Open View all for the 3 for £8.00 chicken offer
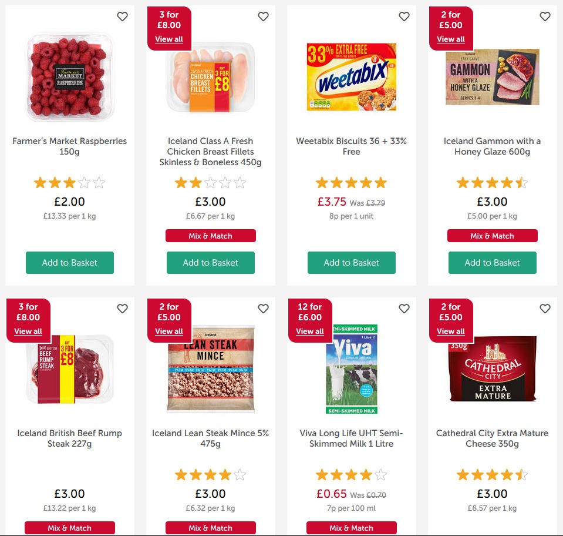Screen dimensions: 563x536 coord(168,39)
